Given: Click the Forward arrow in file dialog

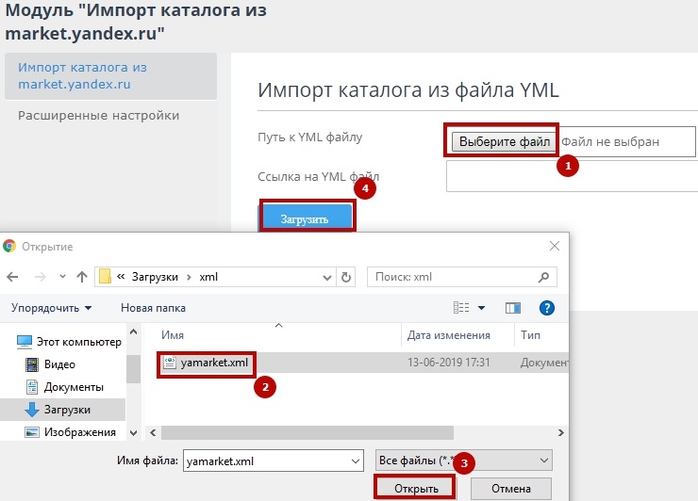Looking at the screenshot, I should [x=40, y=277].
